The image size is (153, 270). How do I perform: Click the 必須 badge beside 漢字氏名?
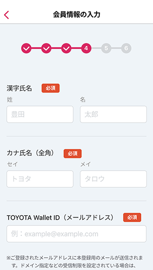(x=51, y=88)
